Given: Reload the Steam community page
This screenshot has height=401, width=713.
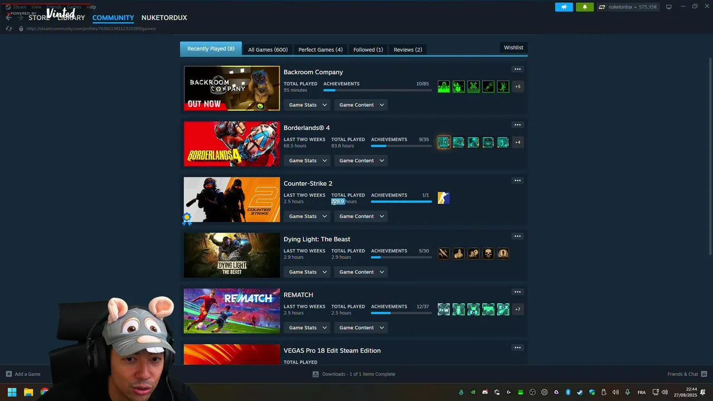Looking at the screenshot, I should 9,28.
